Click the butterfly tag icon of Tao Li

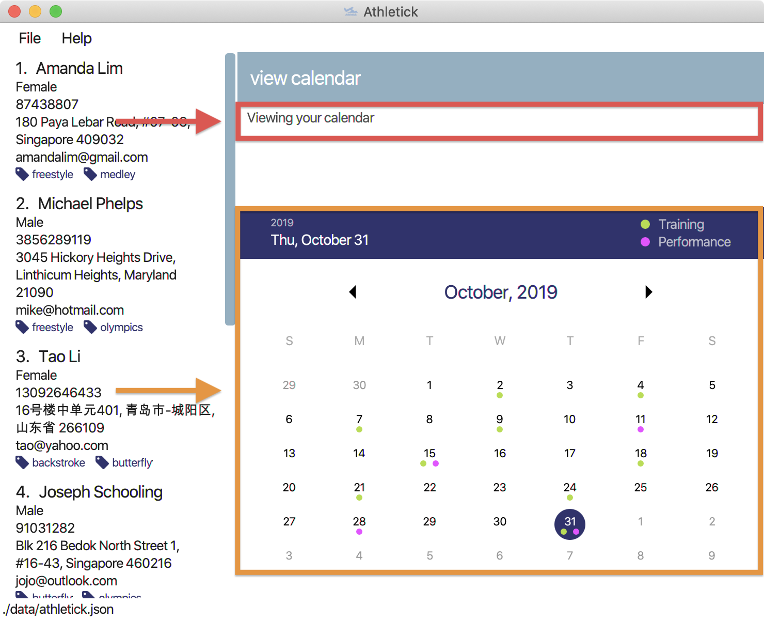pyautogui.click(x=102, y=463)
